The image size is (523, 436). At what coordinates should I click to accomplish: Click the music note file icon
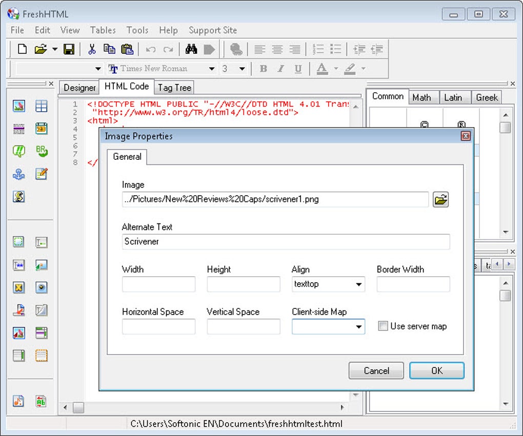tap(18, 401)
